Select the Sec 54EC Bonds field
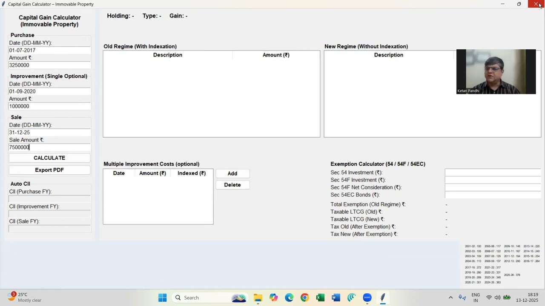This screenshot has width=545, height=306. (493, 195)
